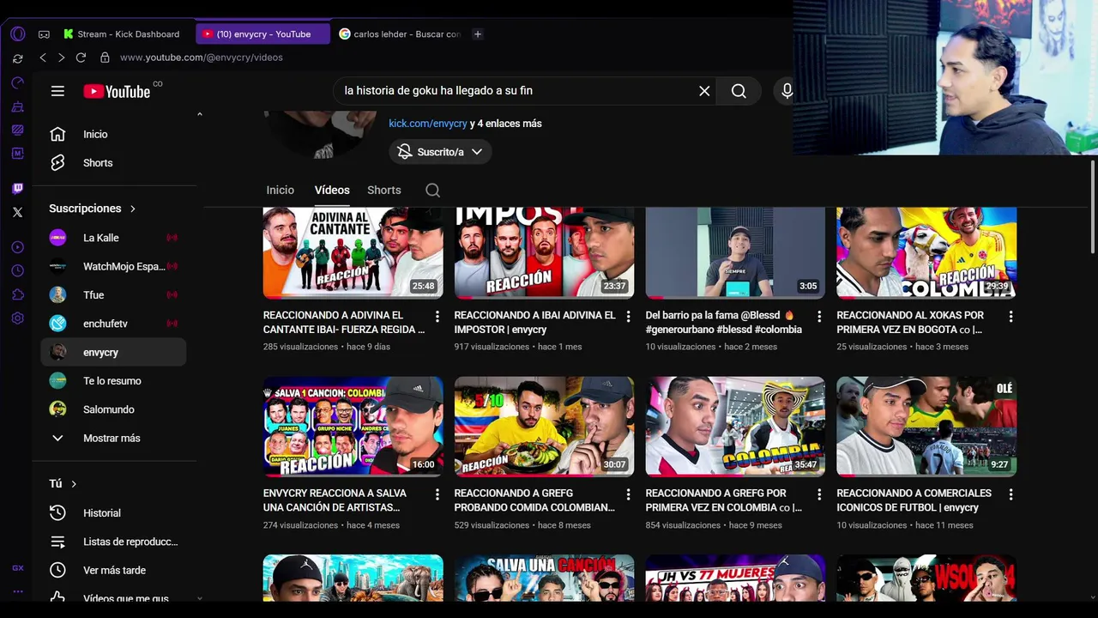Open Settings gear icon in Opera sidebar
1098x618 pixels.
pos(18,318)
